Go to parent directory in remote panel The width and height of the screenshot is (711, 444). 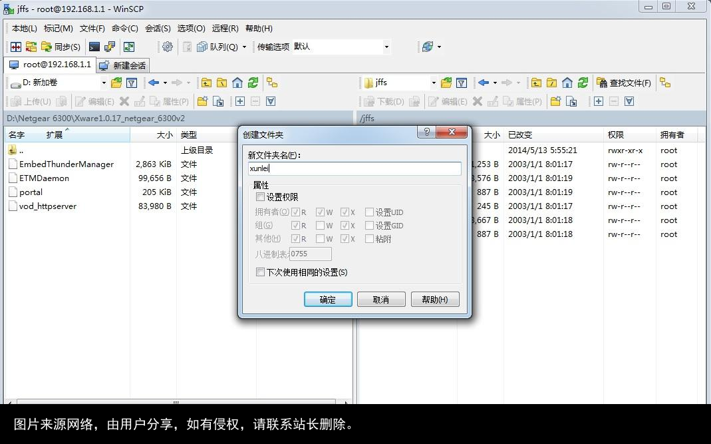pos(536,83)
